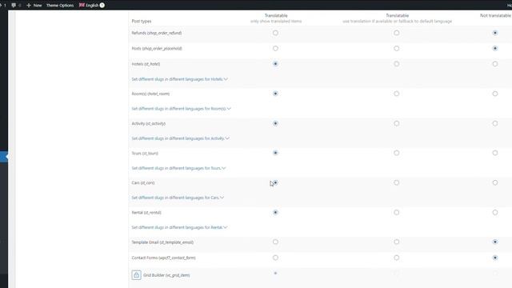Set Contact Forms to translatable only translated
Screen dimensions: 512x288
[x=275, y=258]
